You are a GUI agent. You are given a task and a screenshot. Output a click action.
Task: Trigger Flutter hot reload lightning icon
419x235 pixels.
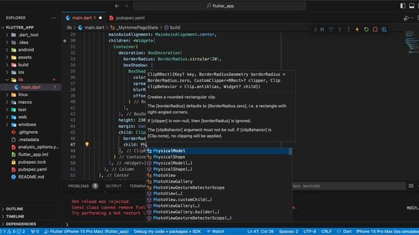pos(357,29)
